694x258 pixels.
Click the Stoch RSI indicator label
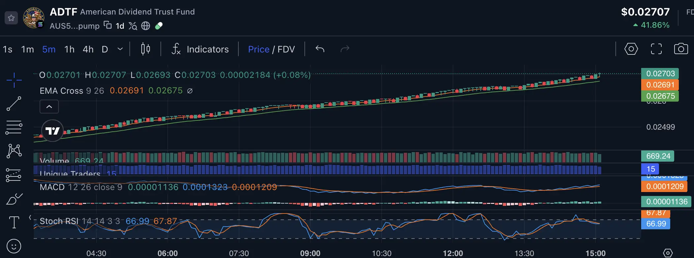tap(59, 221)
